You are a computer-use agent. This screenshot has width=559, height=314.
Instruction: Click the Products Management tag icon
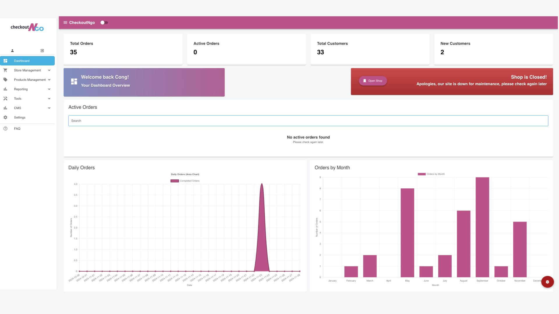point(5,80)
